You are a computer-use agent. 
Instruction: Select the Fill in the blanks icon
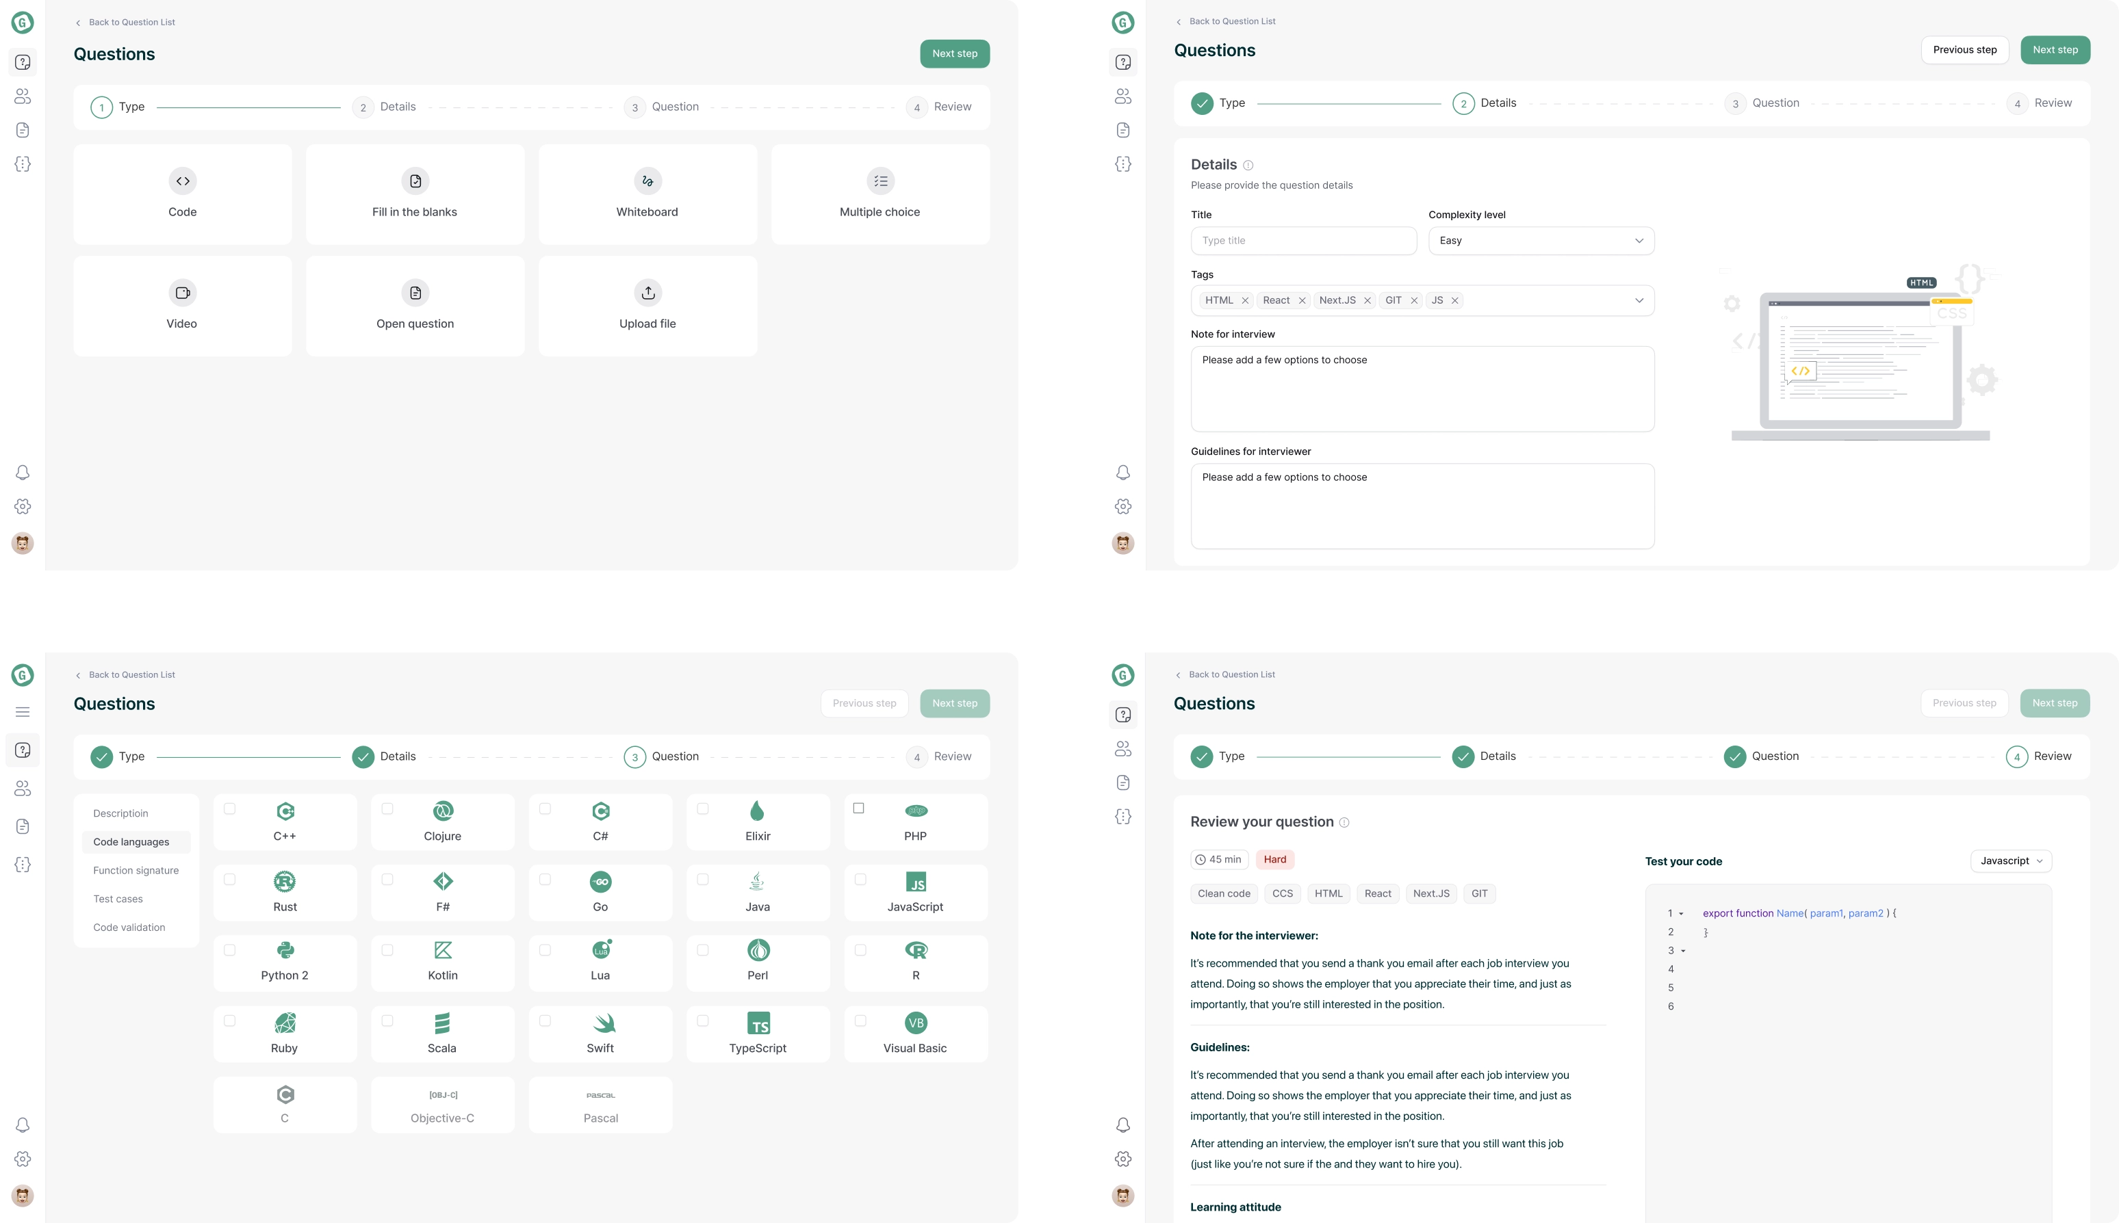415,181
